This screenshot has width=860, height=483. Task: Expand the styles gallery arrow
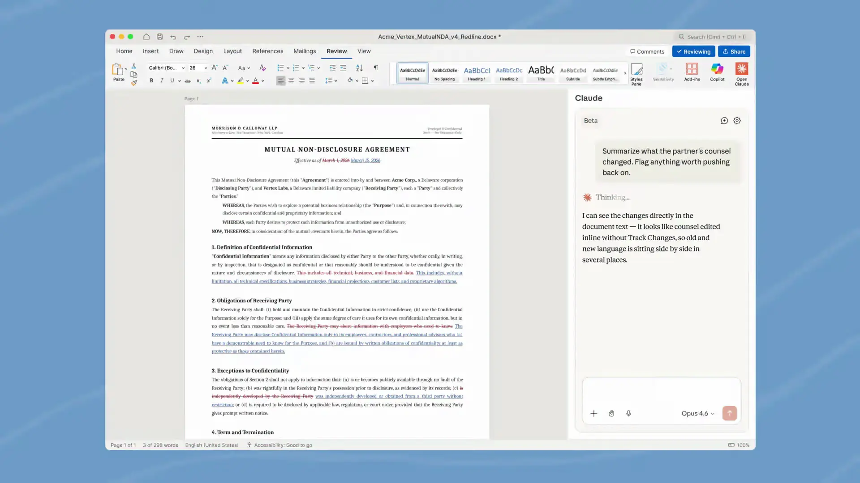pyautogui.click(x=625, y=73)
